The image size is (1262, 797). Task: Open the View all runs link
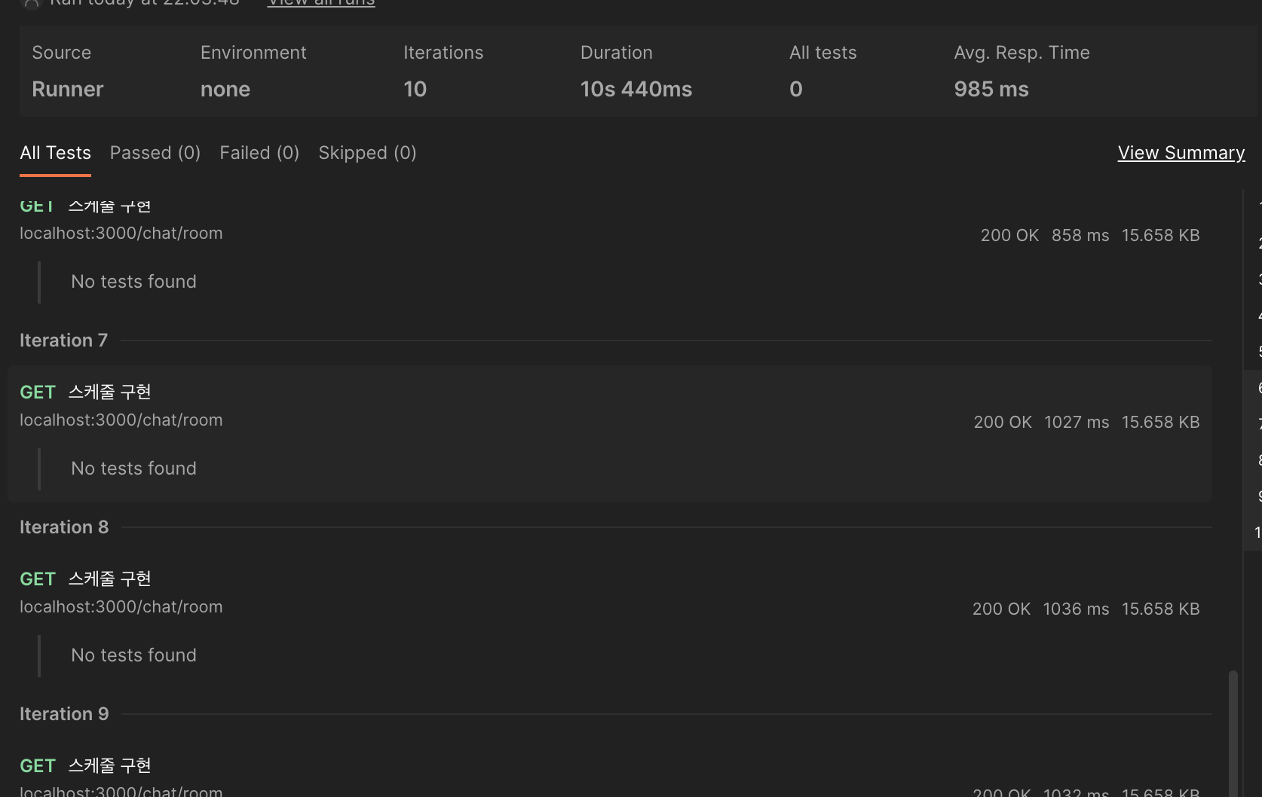click(321, 3)
